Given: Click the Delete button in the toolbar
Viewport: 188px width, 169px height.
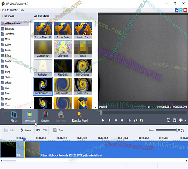Looking at the screenshot, I should tap(26, 130).
